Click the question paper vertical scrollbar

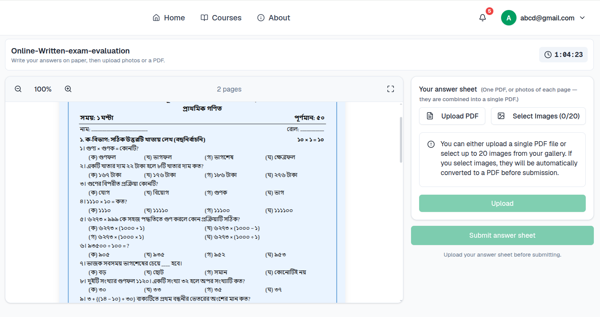click(401, 140)
